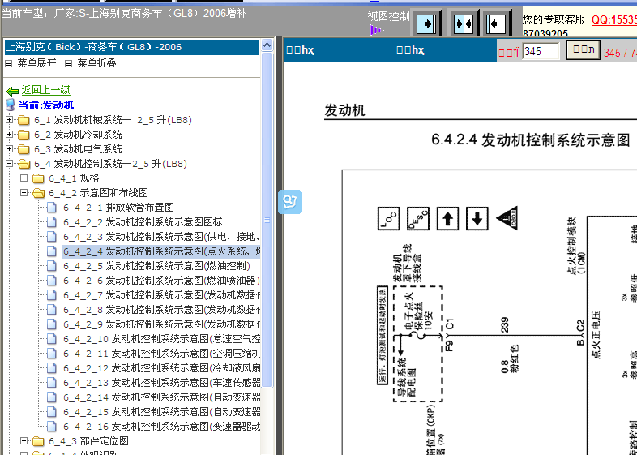The image size is (637, 455).
Task: Click the 菜单展开 text link
Action: click(x=36, y=63)
